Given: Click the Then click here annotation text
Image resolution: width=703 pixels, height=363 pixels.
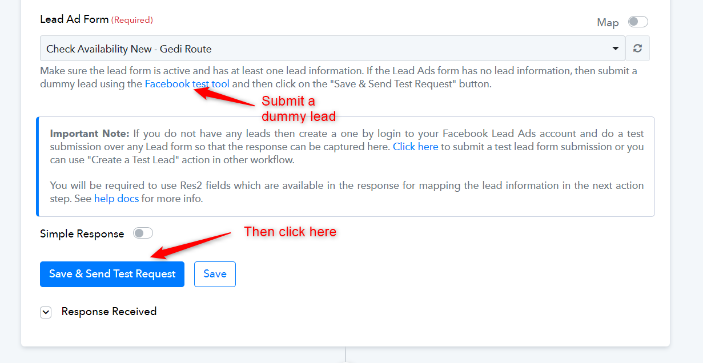Looking at the screenshot, I should tap(290, 232).
